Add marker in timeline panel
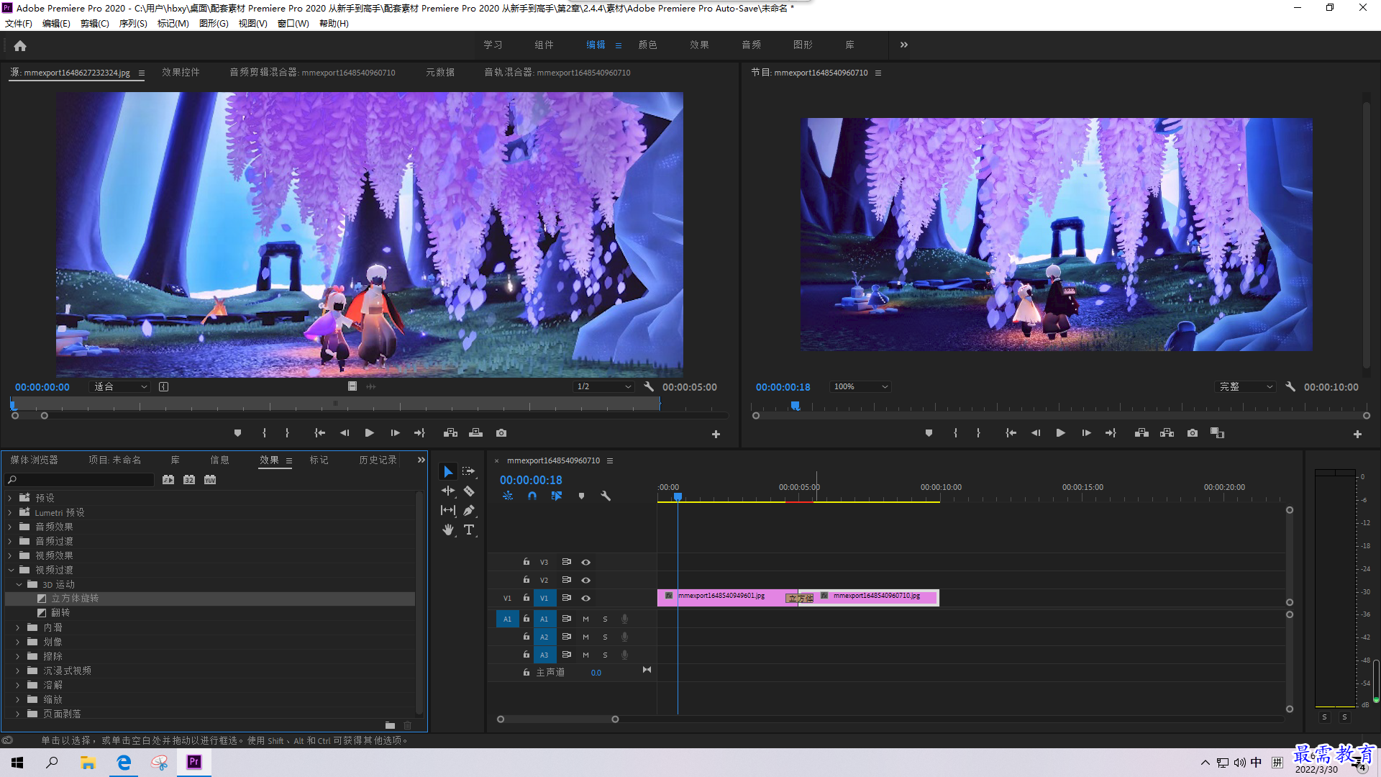This screenshot has height=777, width=1381. pos(581,496)
